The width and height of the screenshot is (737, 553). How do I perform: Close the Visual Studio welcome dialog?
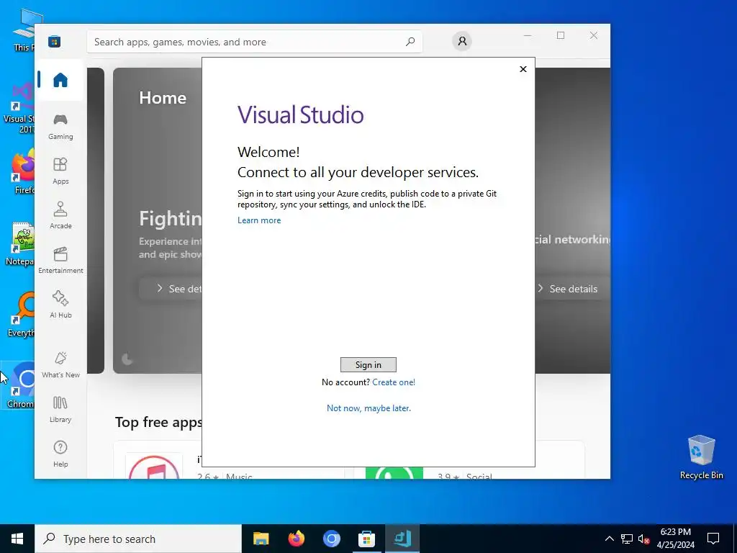pos(523,69)
